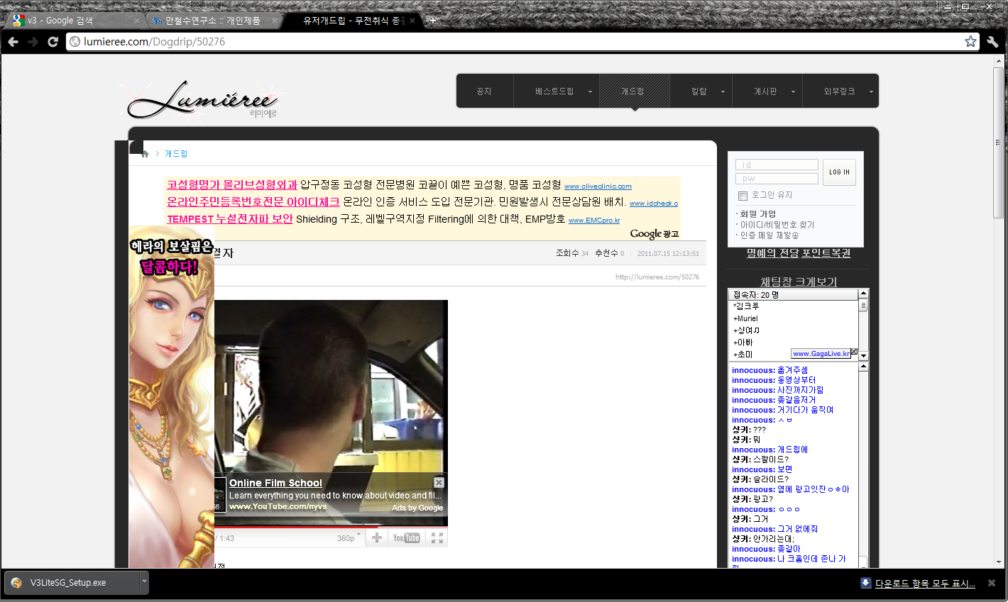Image resolution: width=1008 pixels, height=602 pixels.
Task: Open the 360p video quality selector
Action: pos(348,538)
